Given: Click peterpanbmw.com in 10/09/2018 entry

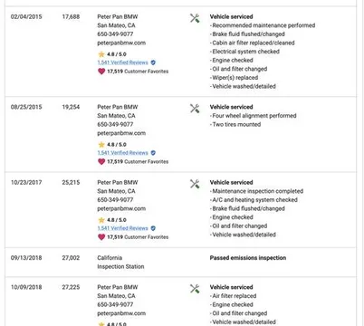Looking at the screenshot, I should tap(121, 313).
